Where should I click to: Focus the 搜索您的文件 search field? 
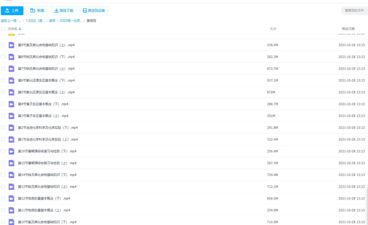(x=354, y=10)
